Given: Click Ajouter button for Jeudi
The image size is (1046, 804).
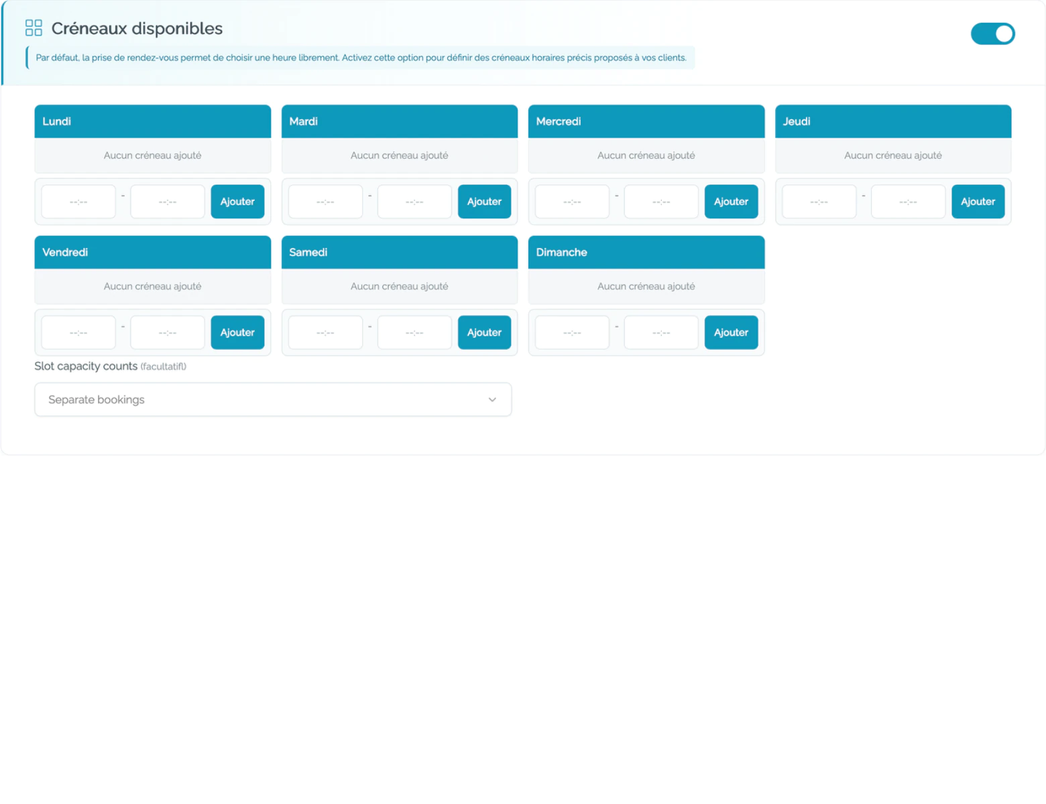Looking at the screenshot, I should point(978,202).
